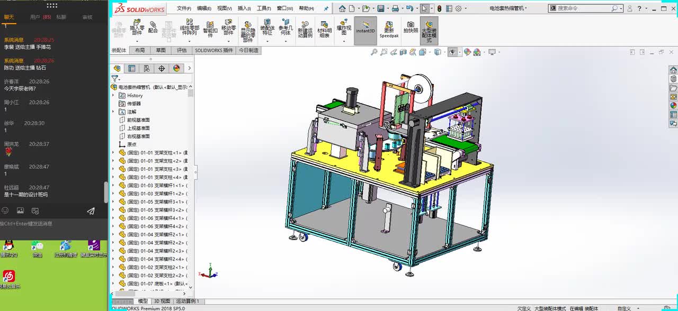Switch to the 草图 ribbon tab
Screen dimensions: 678x311
click(160, 50)
